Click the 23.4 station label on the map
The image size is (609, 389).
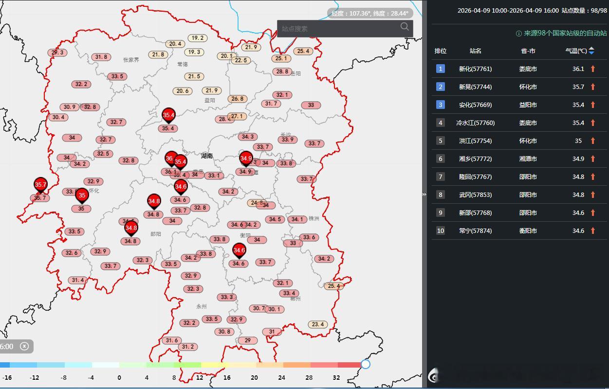click(x=318, y=324)
